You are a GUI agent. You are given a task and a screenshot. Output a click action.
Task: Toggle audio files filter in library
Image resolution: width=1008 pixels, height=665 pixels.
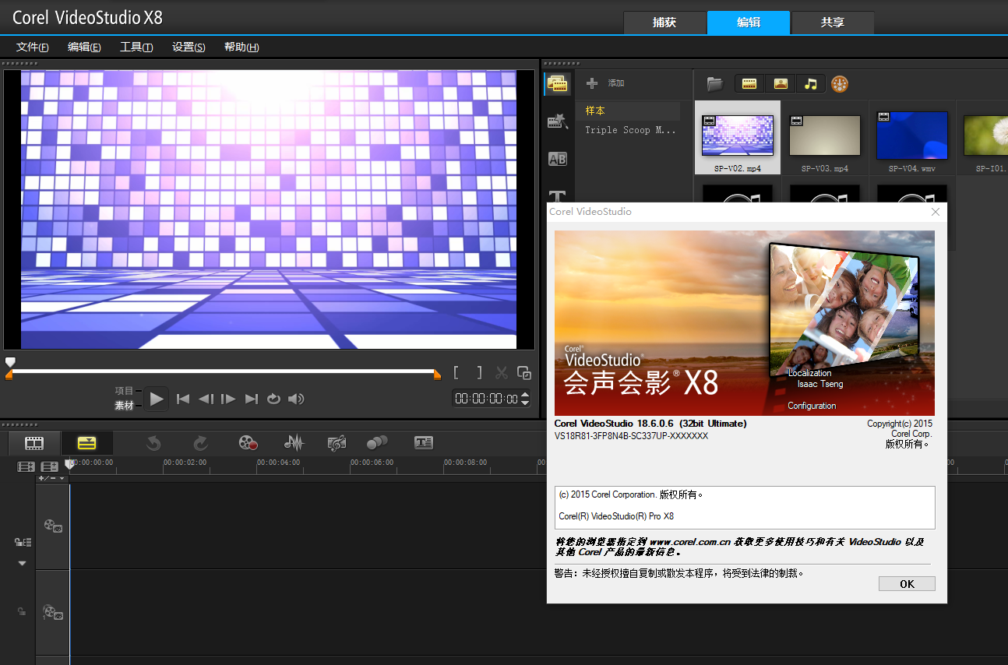pyautogui.click(x=810, y=83)
